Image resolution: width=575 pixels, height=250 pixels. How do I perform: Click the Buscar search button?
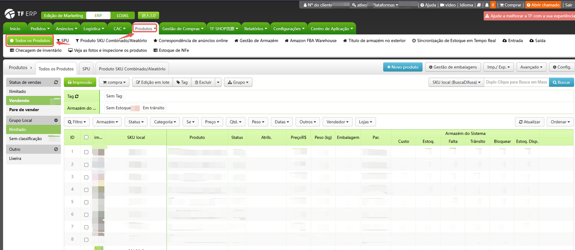click(561, 82)
